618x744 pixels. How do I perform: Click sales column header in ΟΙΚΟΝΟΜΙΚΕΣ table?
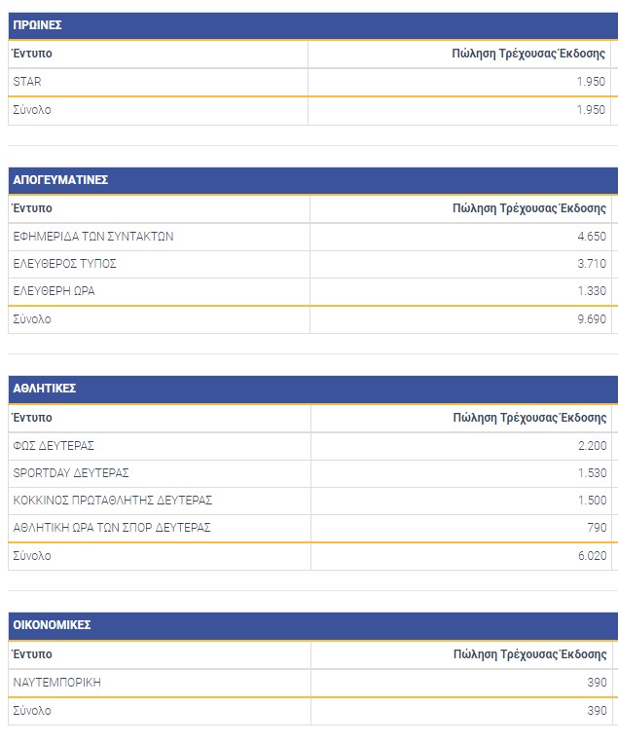pos(529,654)
